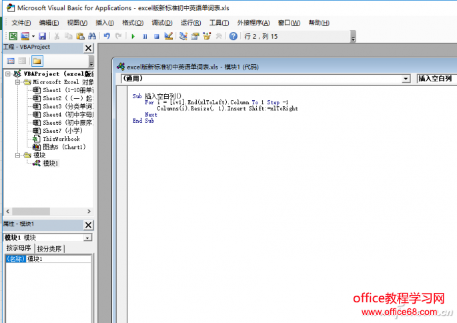Open Object Browser toolbar icon
Viewport: 457px width, 323px height.
pos(207,36)
